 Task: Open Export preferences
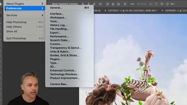[x=70, y=33]
